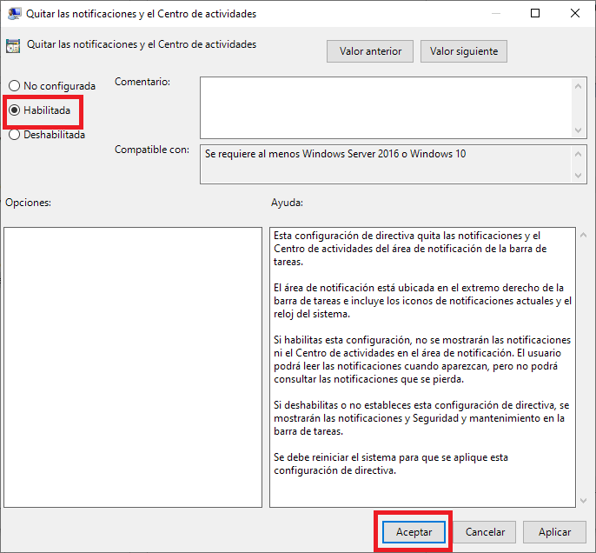Click the policy heading below the title bar
The width and height of the screenshot is (596, 553).
point(142,44)
